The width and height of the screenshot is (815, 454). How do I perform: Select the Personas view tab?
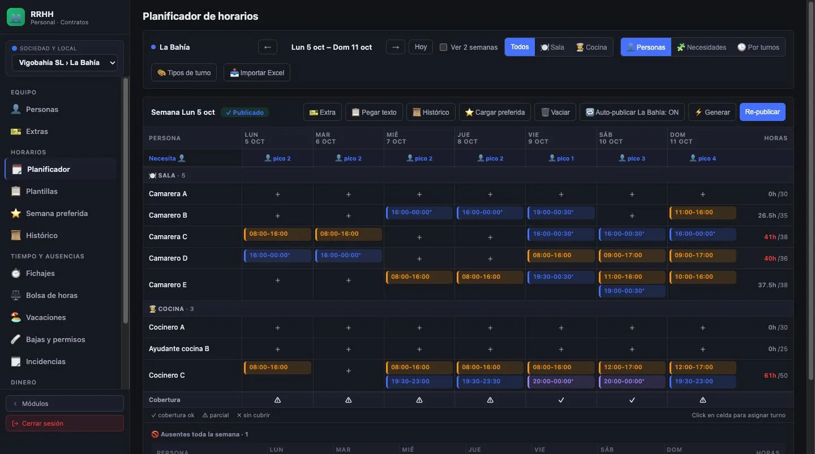pyautogui.click(x=646, y=47)
